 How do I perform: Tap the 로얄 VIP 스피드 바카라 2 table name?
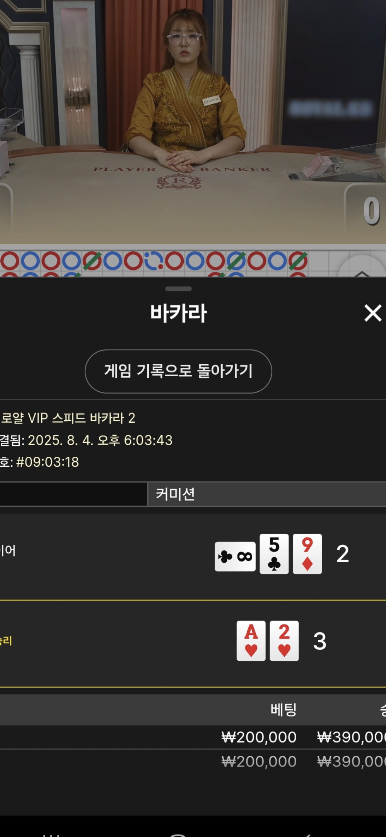point(68,418)
